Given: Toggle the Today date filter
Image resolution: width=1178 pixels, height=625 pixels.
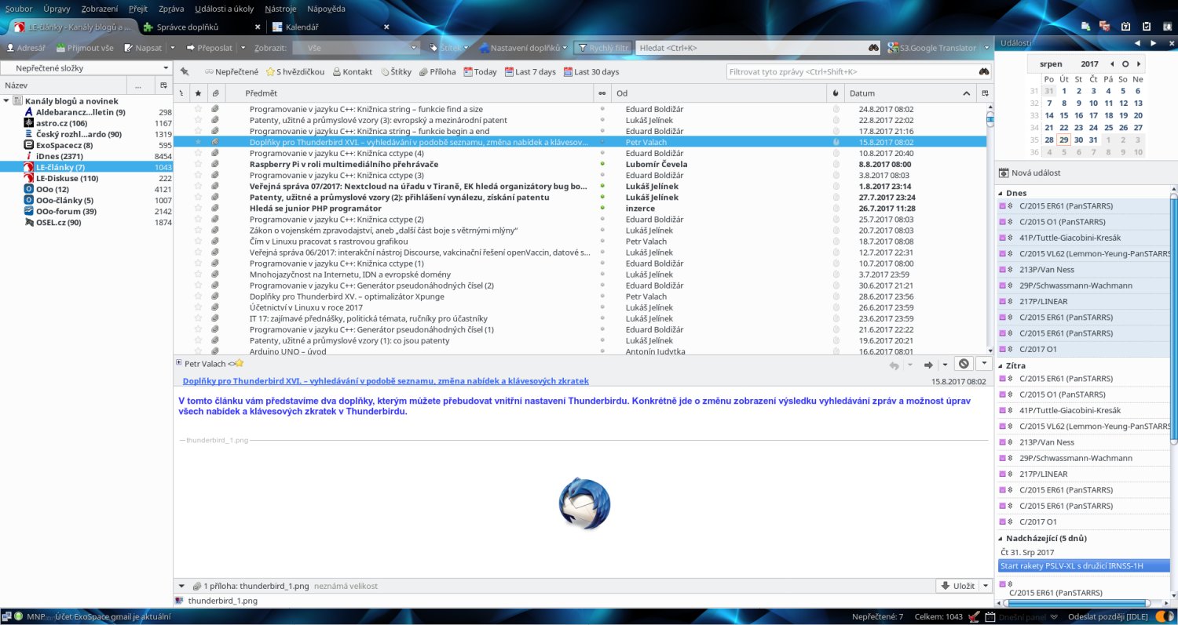Looking at the screenshot, I should tap(480, 71).
